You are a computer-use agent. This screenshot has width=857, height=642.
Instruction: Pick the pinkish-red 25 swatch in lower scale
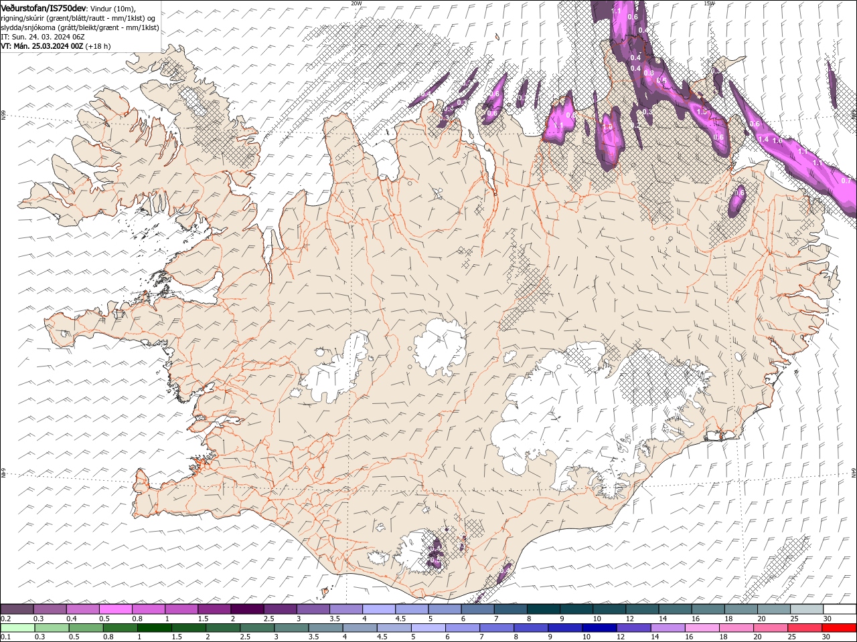[804, 628]
